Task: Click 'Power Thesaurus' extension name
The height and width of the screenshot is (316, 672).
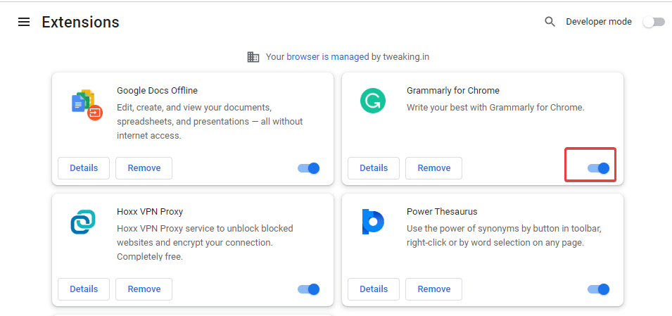Action: click(x=442, y=211)
